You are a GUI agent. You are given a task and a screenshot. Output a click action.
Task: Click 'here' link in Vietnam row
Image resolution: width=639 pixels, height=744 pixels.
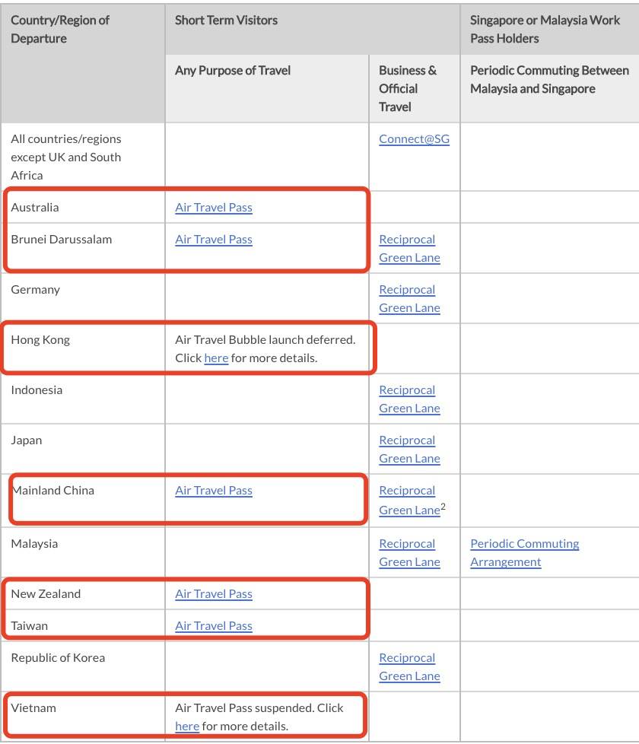[x=187, y=727]
